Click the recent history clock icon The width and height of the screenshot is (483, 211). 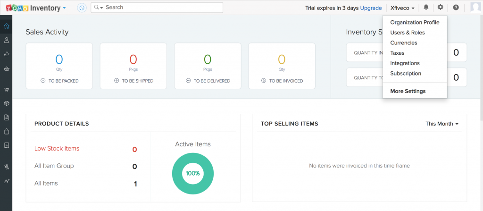point(82,8)
